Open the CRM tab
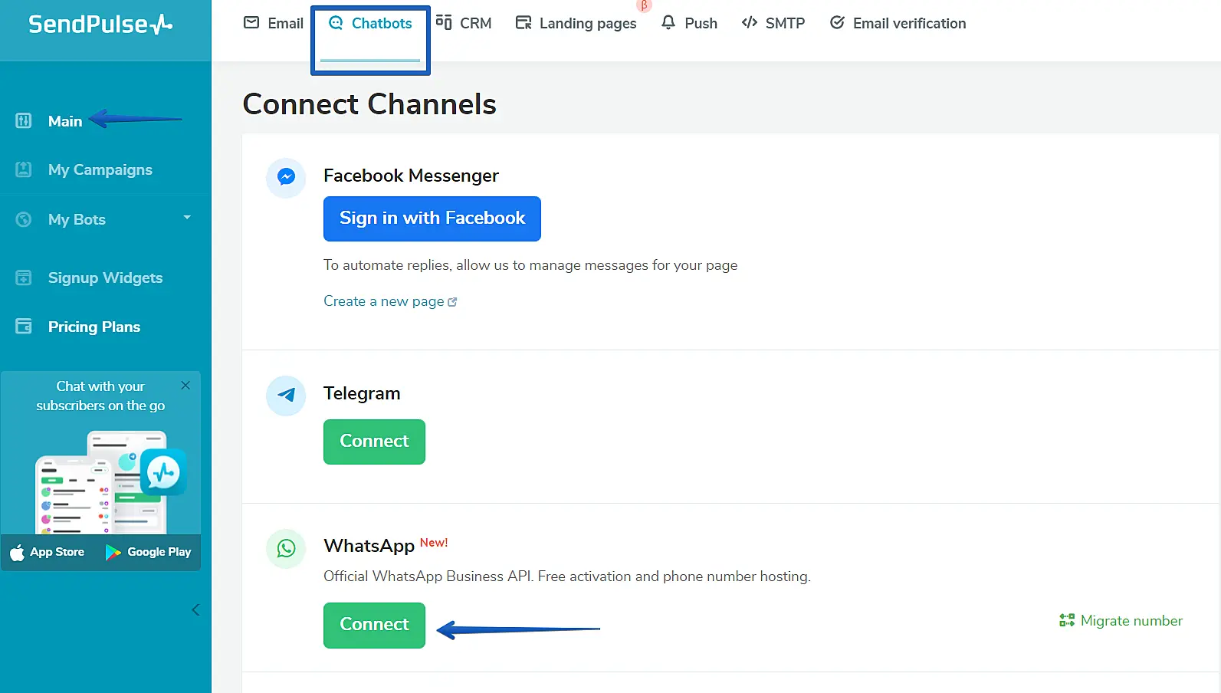The image size is (1221, 693). pyautogui.click(x=464, y=24)
